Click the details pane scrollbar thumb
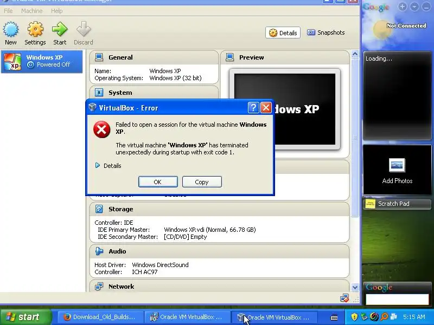The width and height of the screenshot is (434, 325). pyautogui.click(x=355, y=138)
